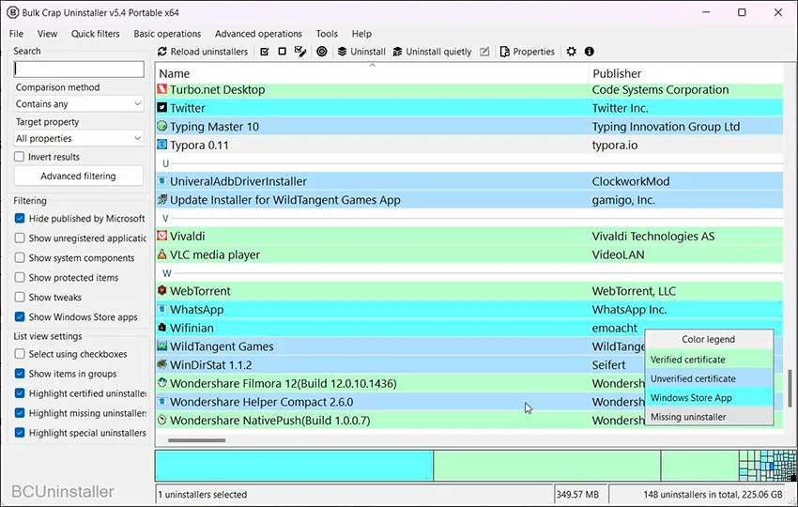Click the Typora 0.11 app icon
This screenshot has height=507, width=798.
[161, 145]
